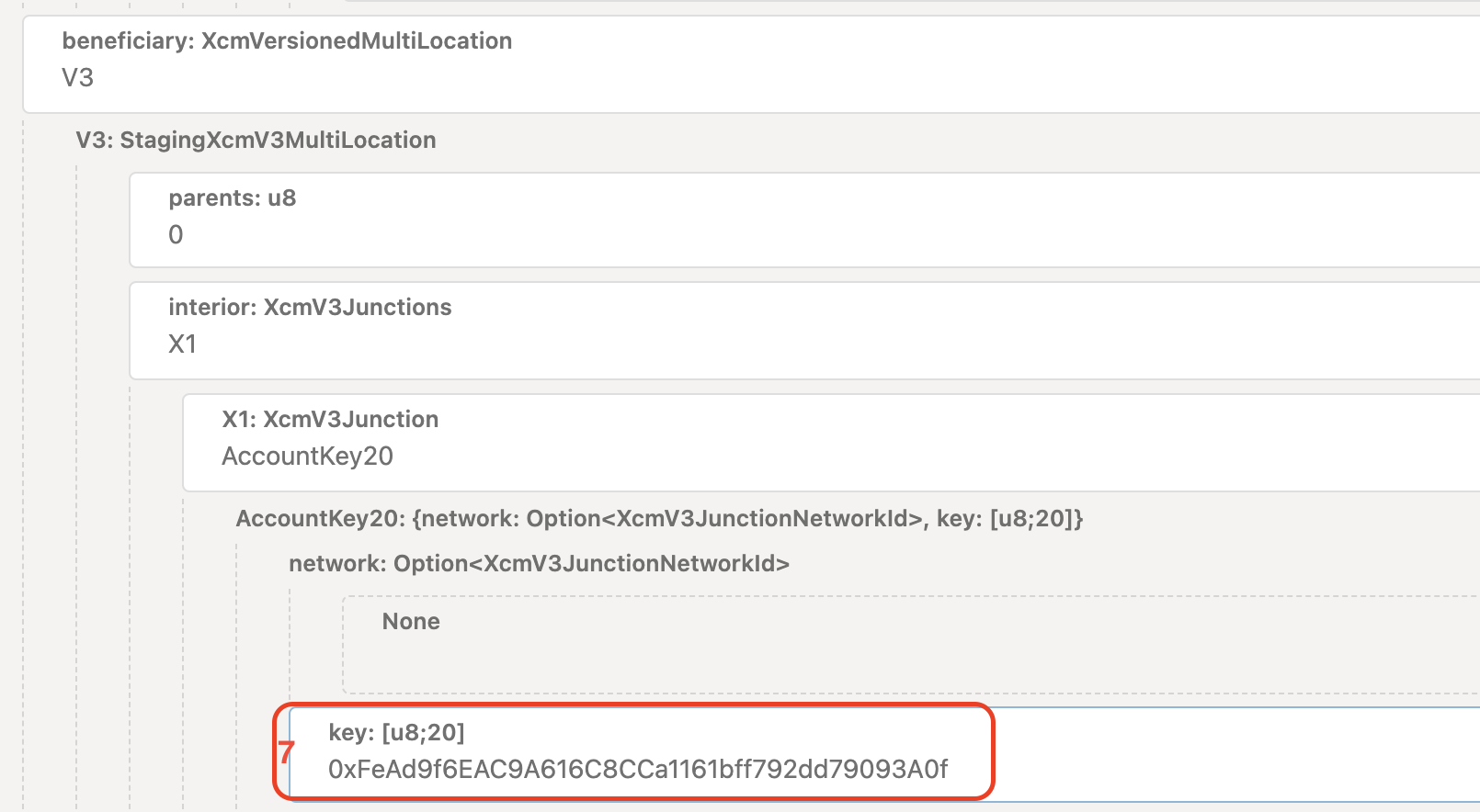Click the 'key: [u8;20]' label
Image resolution: width=1480 pixels, height=812 pixels.
[396, 733]
